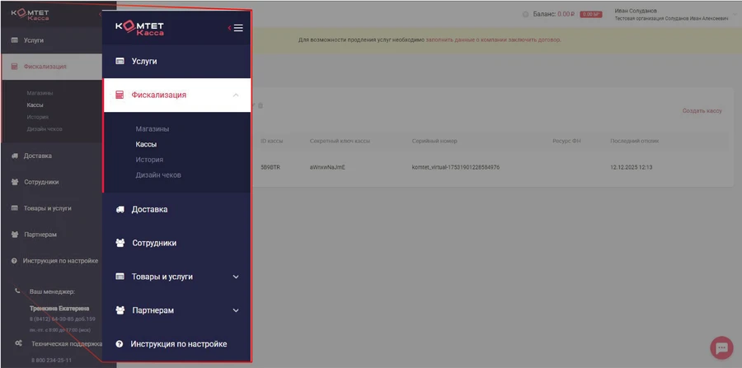Open История in the enlarged menu
The image size is (742, 368).
point(149,160)
